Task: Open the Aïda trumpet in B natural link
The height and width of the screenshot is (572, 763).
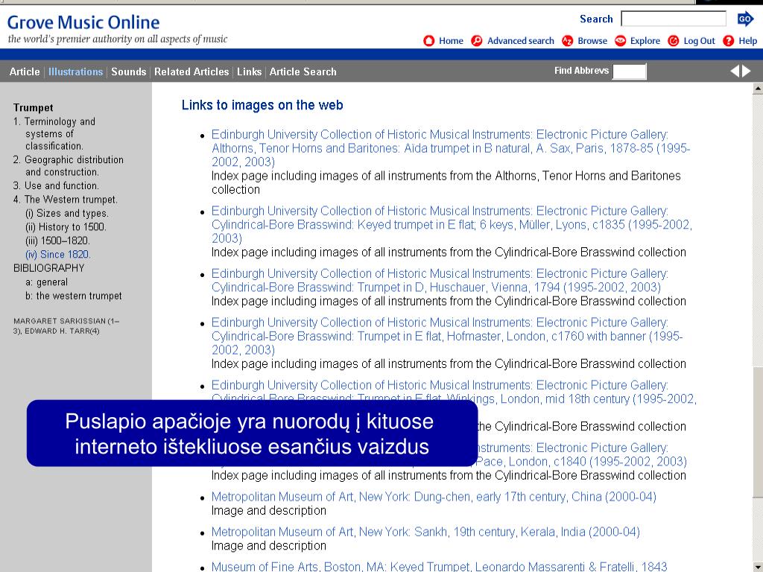Action: tap(451, 148)
